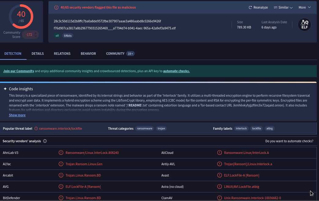Click the ransomware.interlock/lockfile threat label

[x=61, y=128]
